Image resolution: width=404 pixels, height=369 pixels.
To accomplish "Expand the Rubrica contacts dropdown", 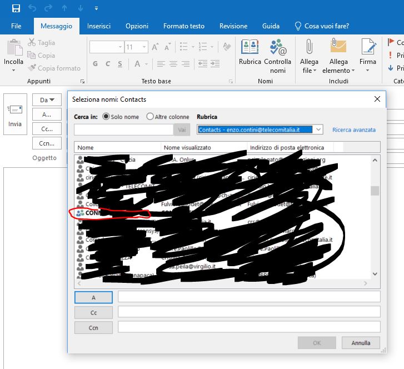I will pyautogui.click(x=318, y=129).
